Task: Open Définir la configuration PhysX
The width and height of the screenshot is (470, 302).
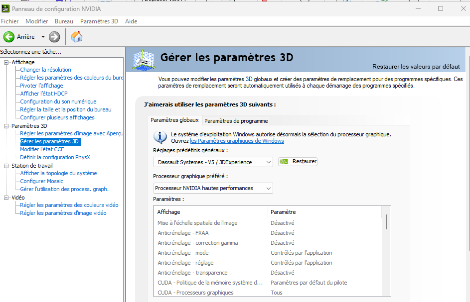Action: 55,157
